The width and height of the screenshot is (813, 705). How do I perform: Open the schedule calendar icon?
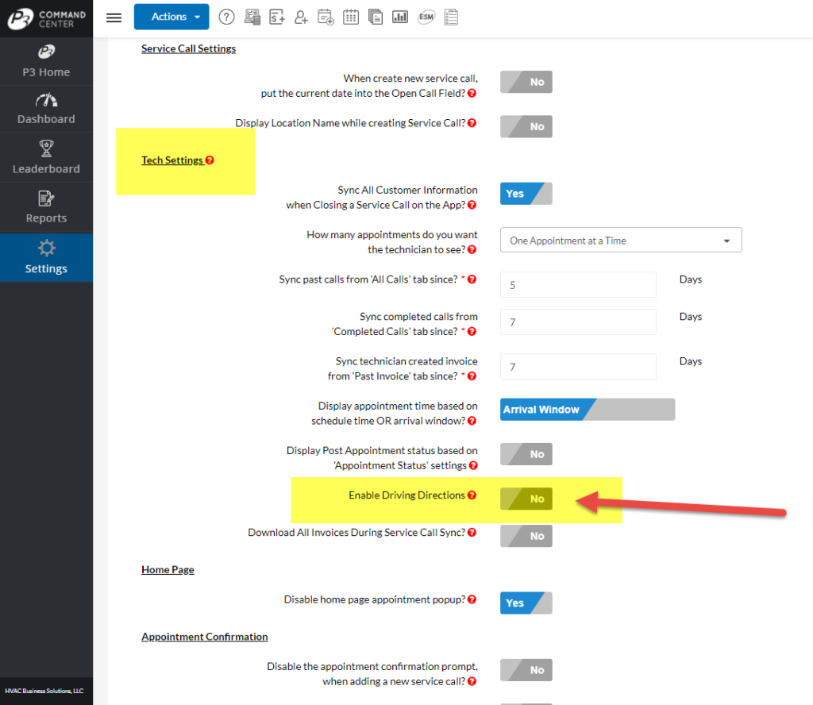point(351,17)
